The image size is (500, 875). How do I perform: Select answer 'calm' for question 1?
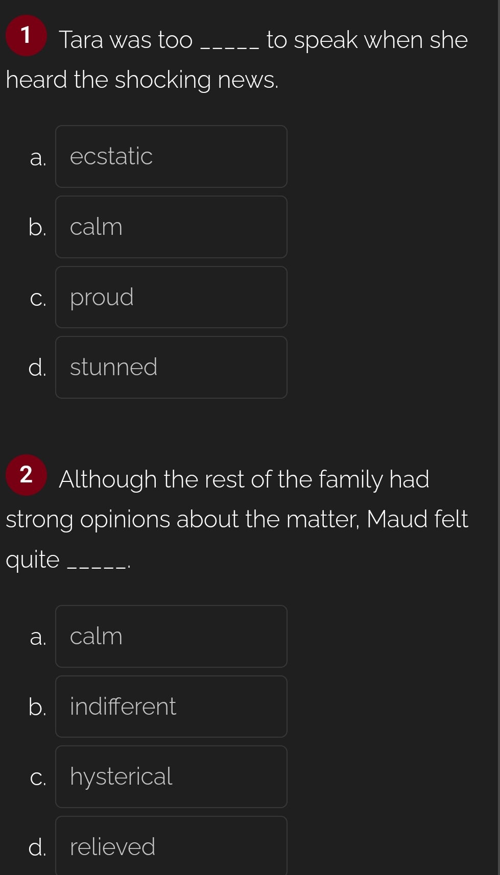point(171,227)
